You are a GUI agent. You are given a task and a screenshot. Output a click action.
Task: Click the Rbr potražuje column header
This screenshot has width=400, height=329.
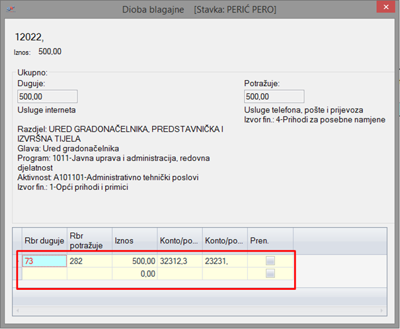89,241
